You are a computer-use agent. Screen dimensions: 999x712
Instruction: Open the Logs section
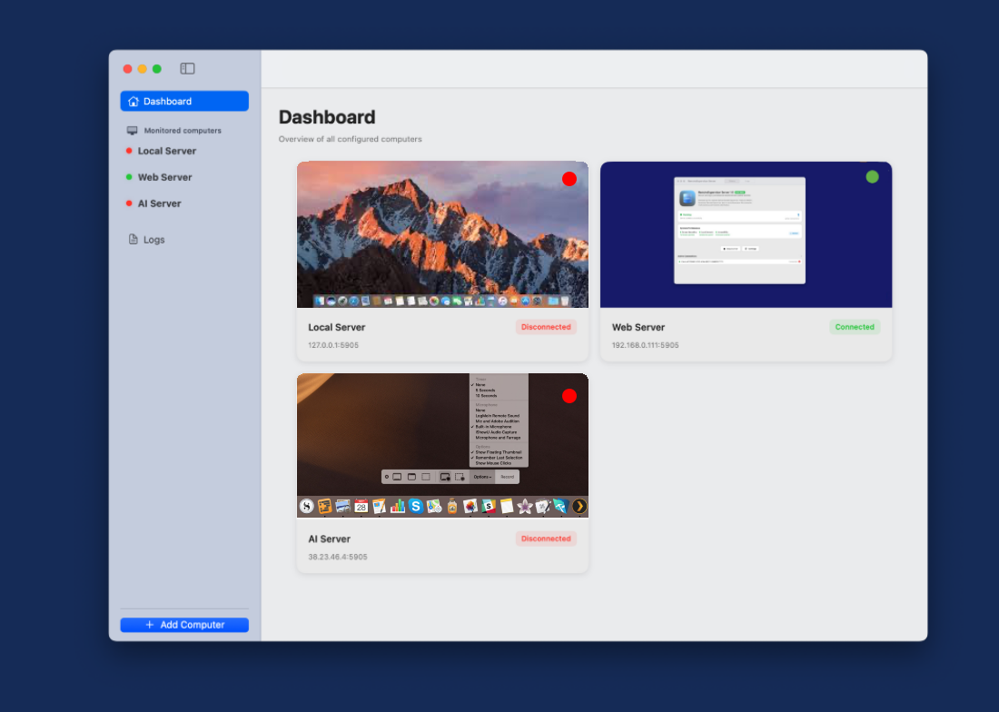(x=153, y=240)
